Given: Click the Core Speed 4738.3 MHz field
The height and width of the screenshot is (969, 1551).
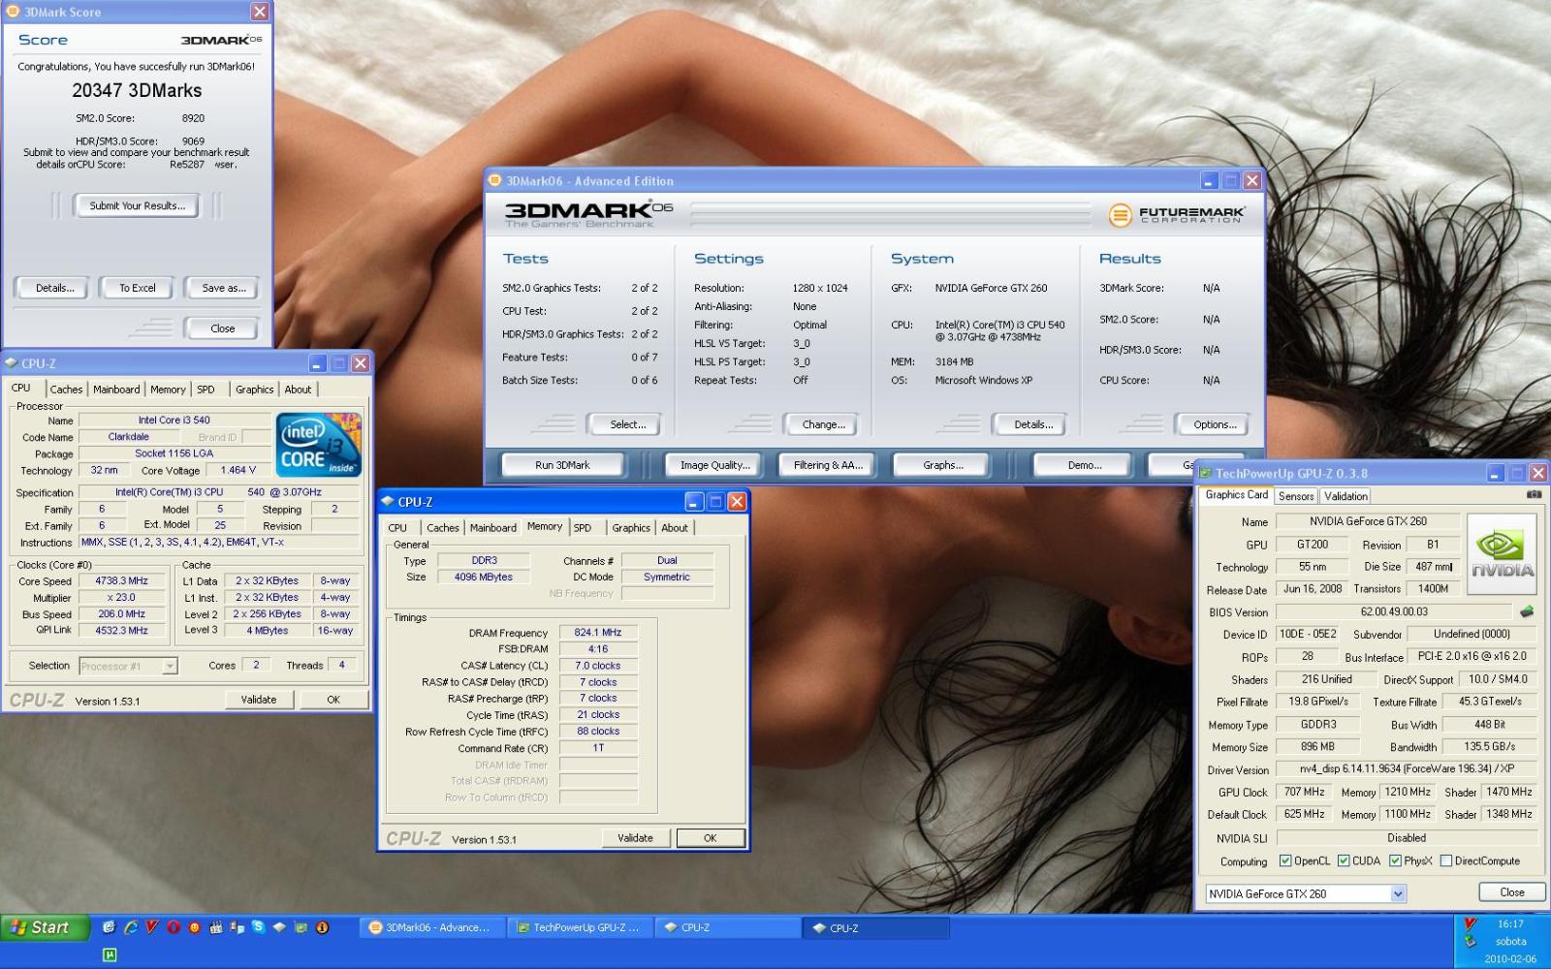Looking at the screenshot, I should [121, 581].
